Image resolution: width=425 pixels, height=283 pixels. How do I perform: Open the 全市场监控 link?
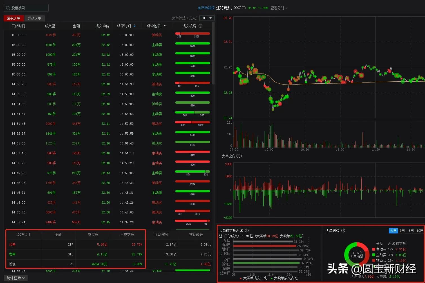coord(206,8)
